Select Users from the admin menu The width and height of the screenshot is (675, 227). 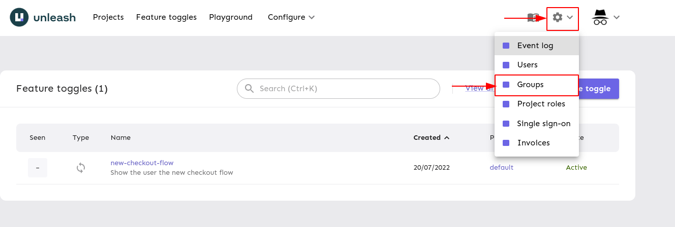[x=527, y=65]
